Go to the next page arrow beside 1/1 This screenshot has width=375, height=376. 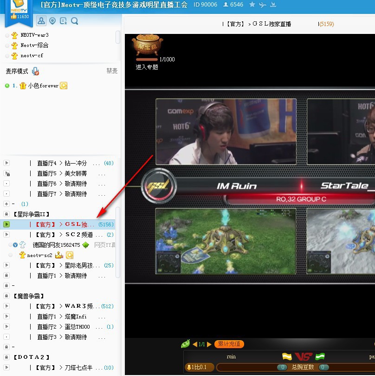209,344
